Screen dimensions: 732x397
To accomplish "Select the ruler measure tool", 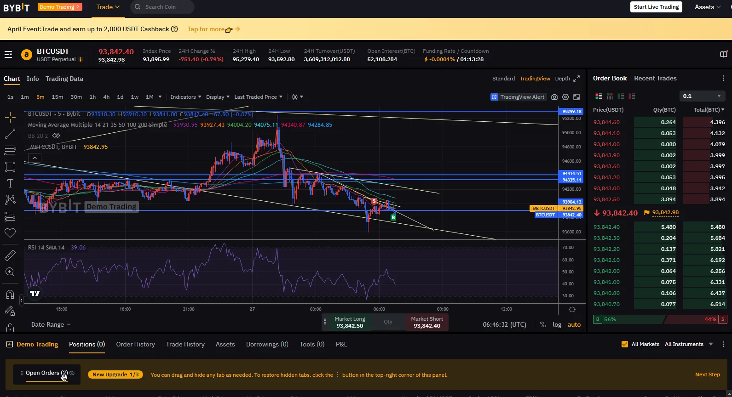I will (x=10, y=255).
